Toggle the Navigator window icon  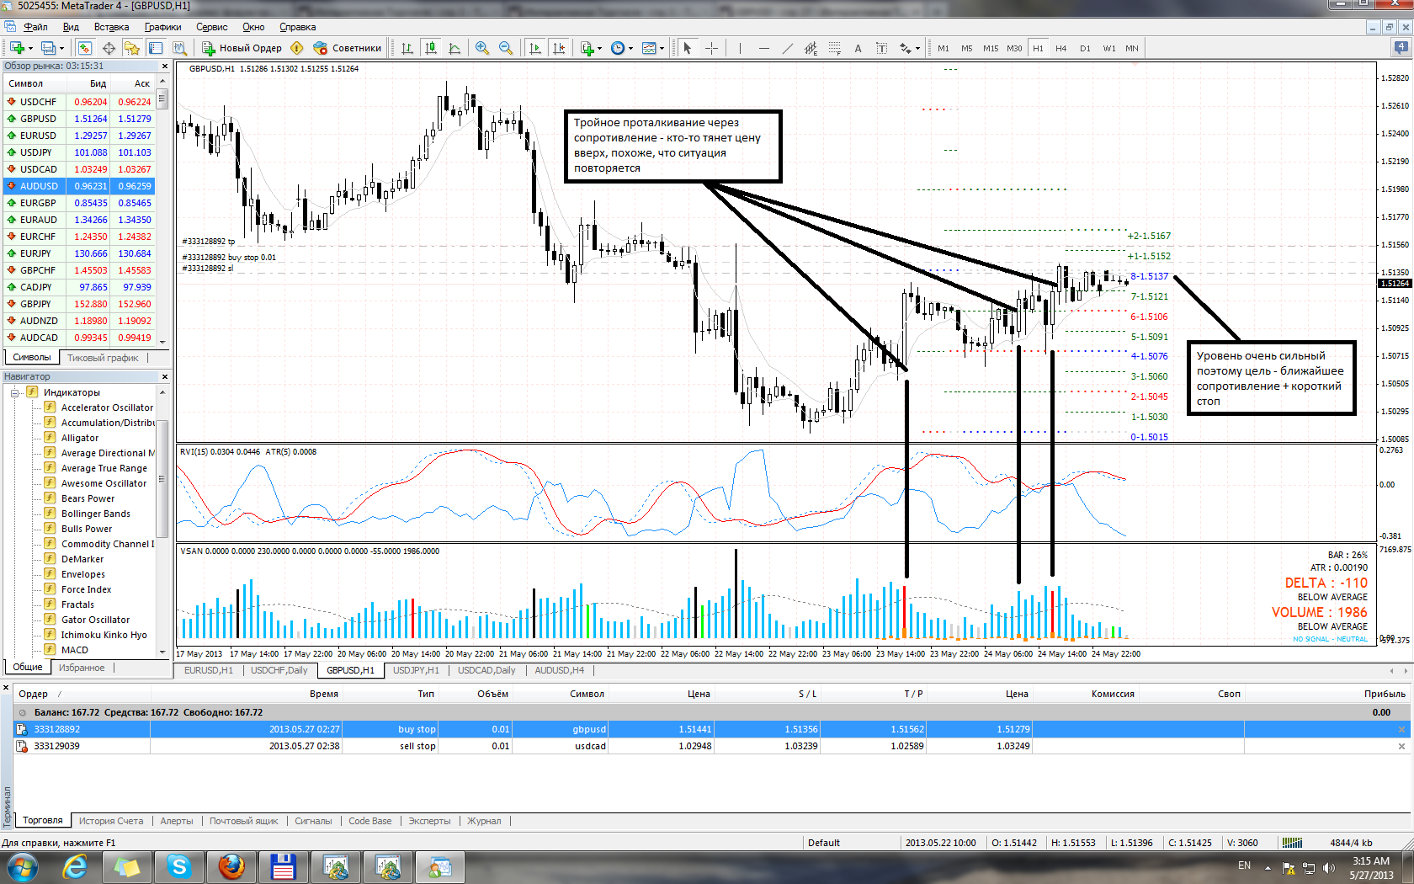132,48
